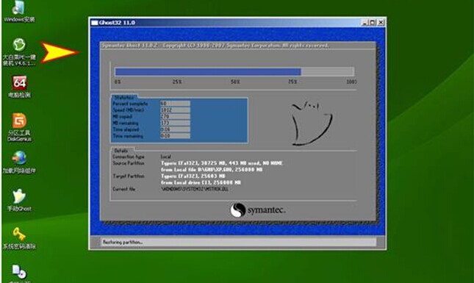Viewport: 474px width, 283px height.
Task: Maximize the Ghost32 11.0 window
Action: click(373, 22)
